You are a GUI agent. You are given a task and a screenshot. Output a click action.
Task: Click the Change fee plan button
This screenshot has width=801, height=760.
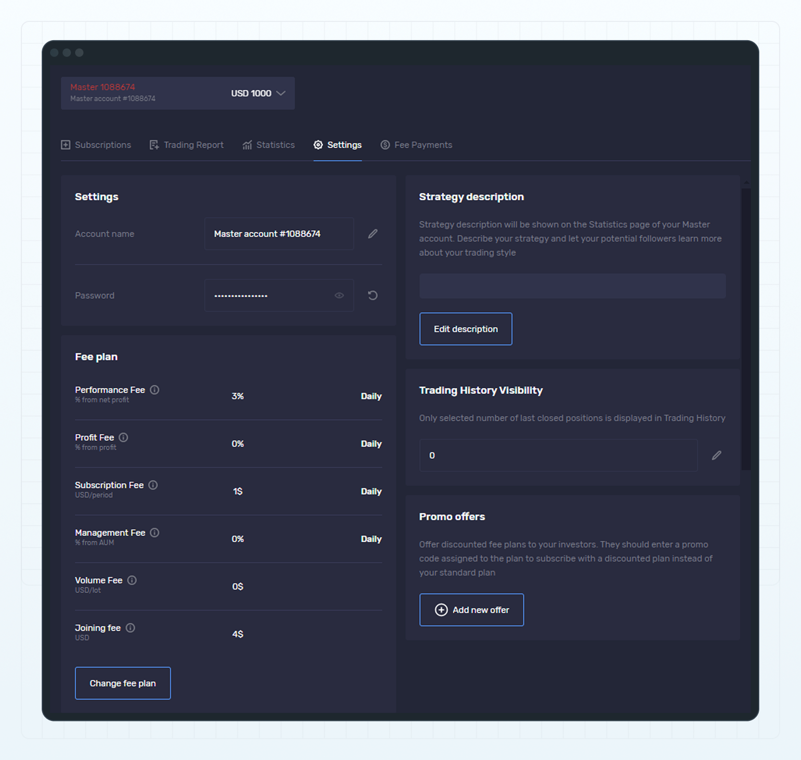click(x=123, y=683)
